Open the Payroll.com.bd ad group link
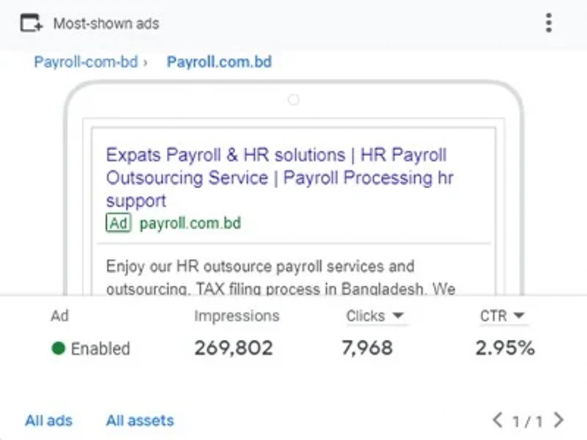Viewport: 587px width, 440px height. tap(220, 62)
